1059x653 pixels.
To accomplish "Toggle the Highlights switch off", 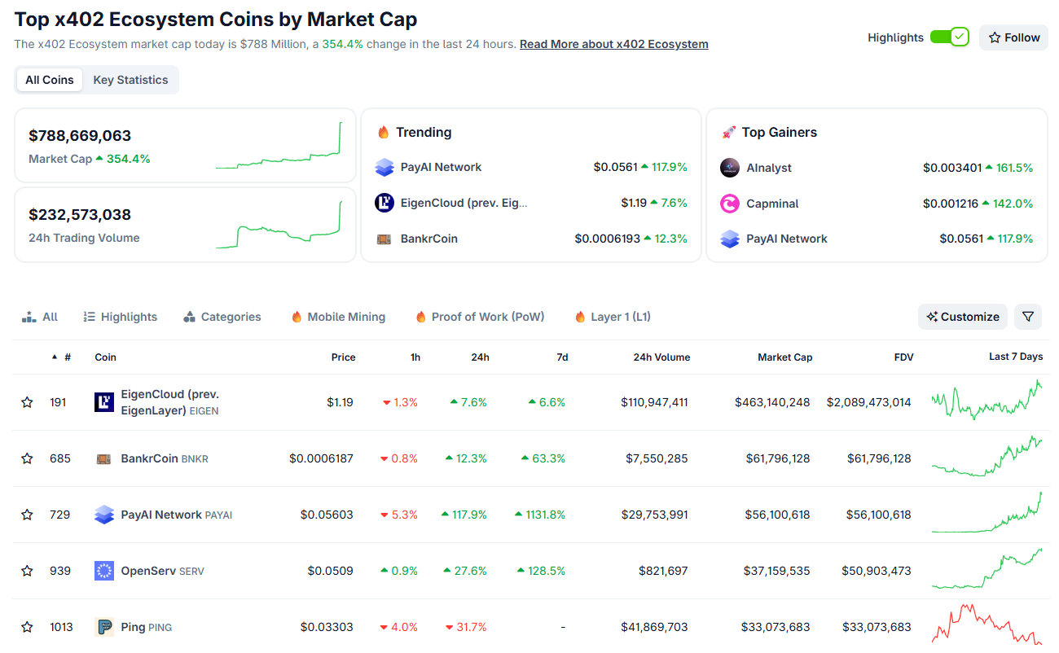I will [950, 37].
